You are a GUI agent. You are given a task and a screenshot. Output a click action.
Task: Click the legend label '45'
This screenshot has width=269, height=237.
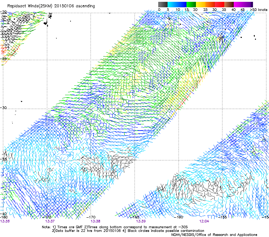[242, 10]
